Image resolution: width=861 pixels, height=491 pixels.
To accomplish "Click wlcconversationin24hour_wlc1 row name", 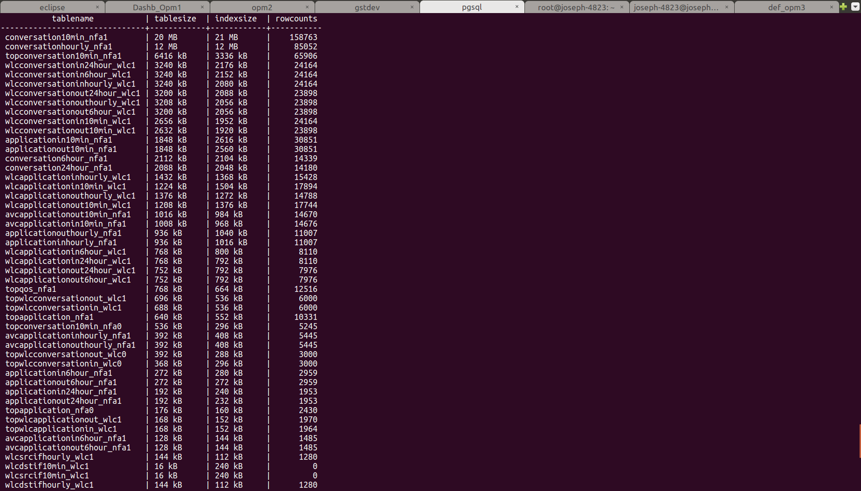I will tap(70, 65).
